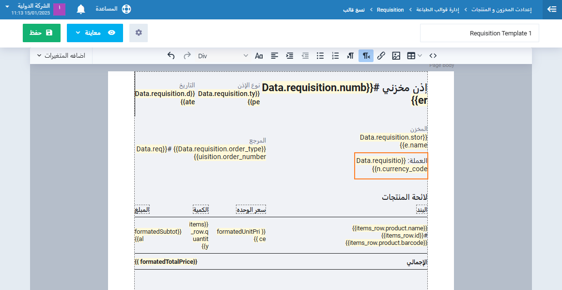562x290 pixels.
Task: Open the notifications bell
Action: point(81,9)
